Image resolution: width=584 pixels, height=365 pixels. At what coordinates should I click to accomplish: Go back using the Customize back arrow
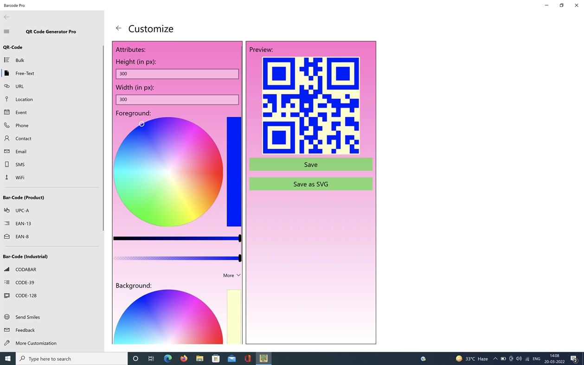pyautogui.click(x=119, y=28)
